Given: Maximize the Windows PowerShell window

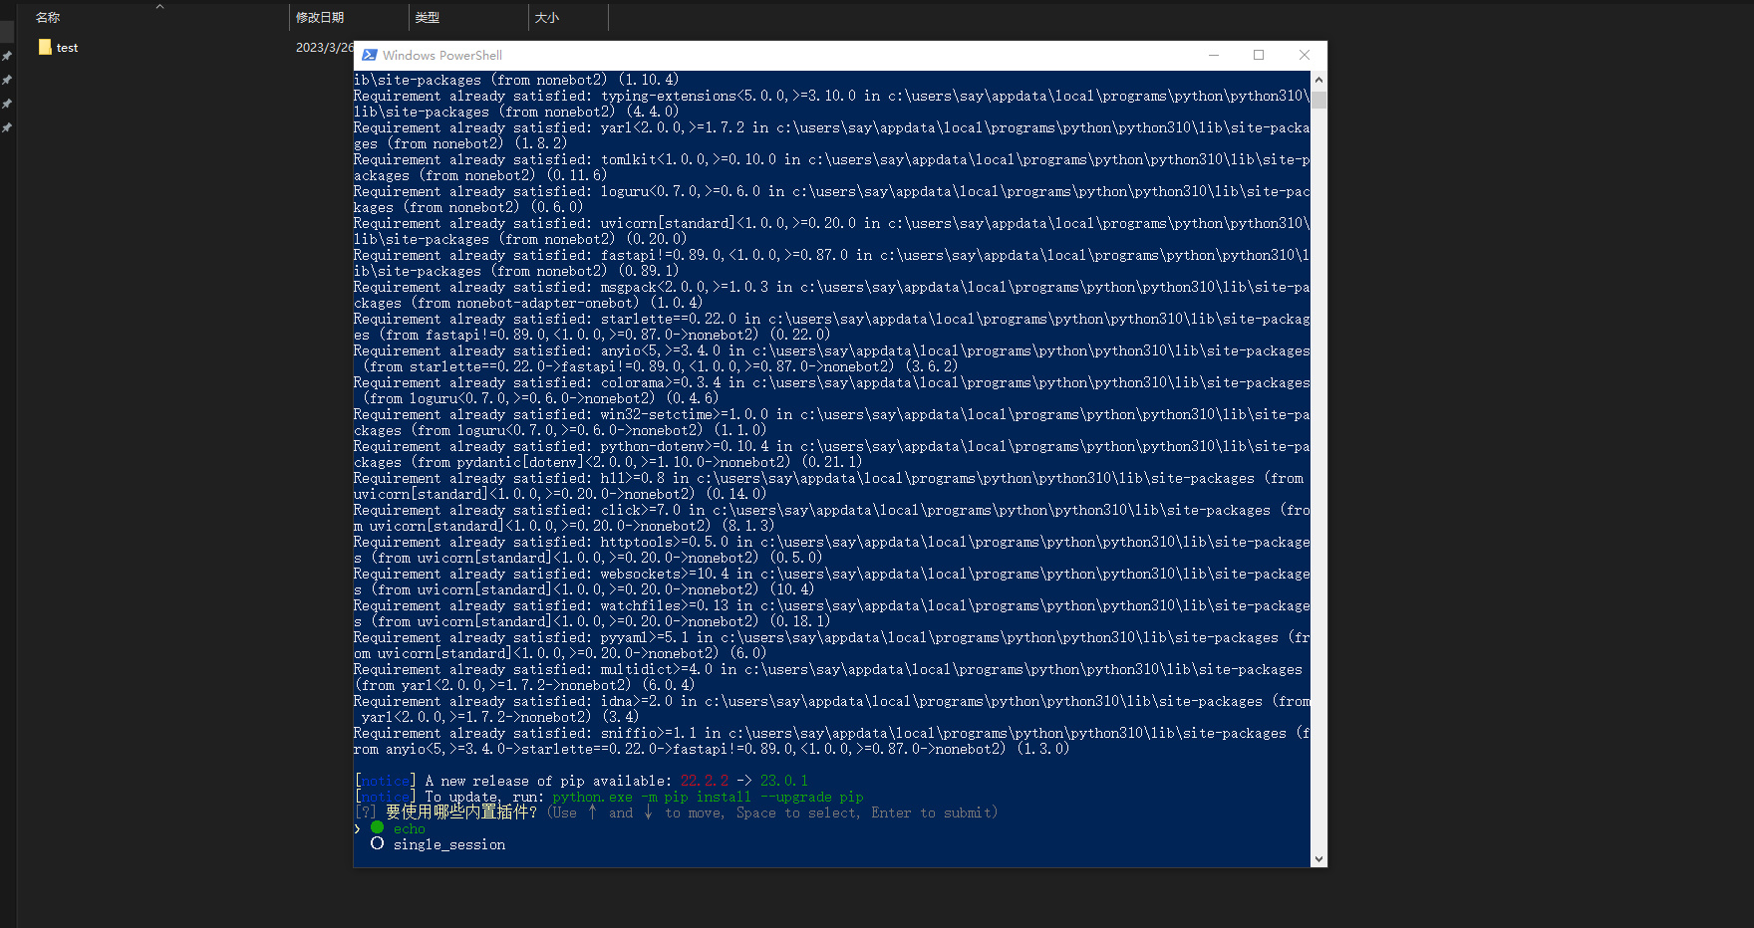Looking at the screenshot, I should pos(1259,55).
